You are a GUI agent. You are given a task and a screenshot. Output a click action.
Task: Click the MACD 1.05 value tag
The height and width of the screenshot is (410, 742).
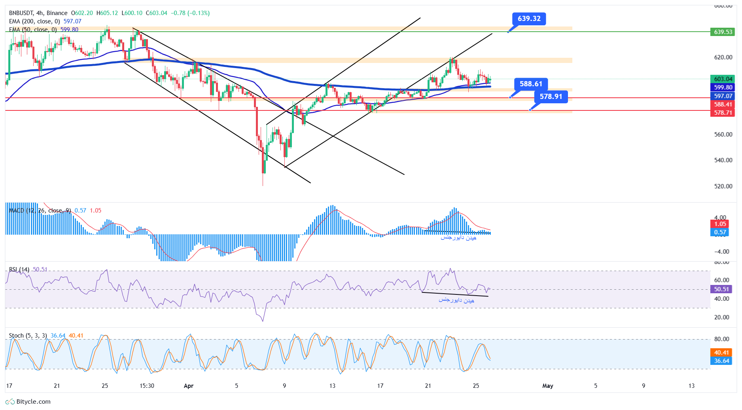click(x=720, y=224)
